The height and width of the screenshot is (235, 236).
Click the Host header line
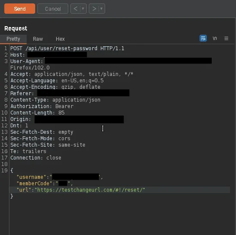48,55
